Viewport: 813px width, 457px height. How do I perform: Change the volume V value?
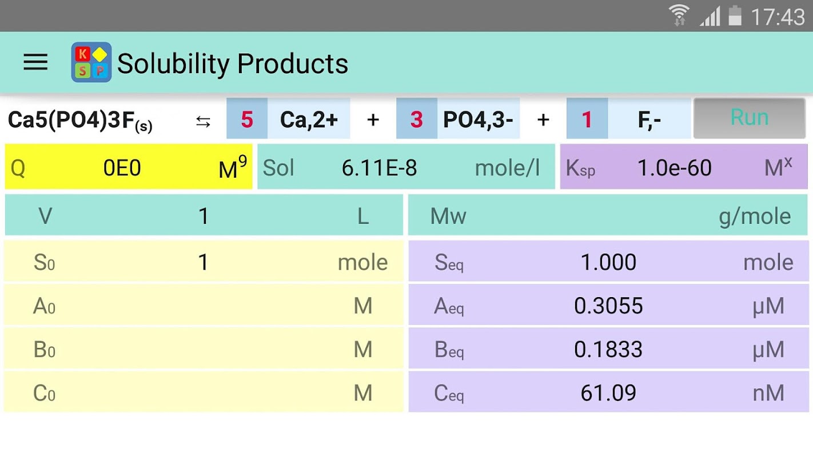pyautogui.click(x=204, y=215)
